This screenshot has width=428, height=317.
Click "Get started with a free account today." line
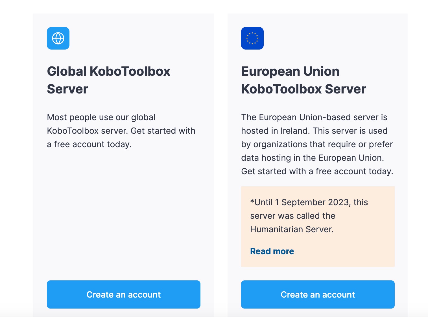tap(317, 171)
